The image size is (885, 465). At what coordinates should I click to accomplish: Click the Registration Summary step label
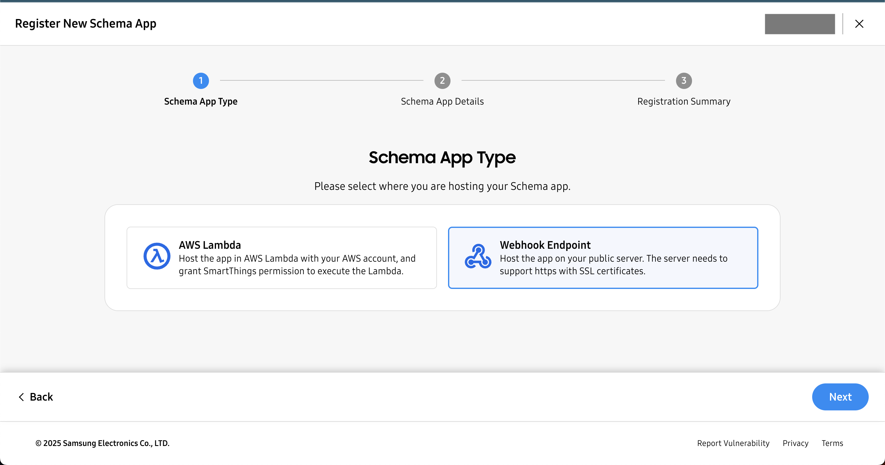point(684,102)
